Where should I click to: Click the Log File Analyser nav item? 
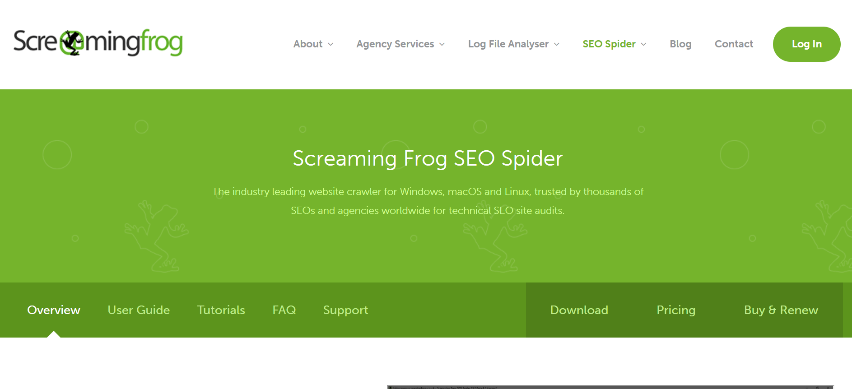508,44
